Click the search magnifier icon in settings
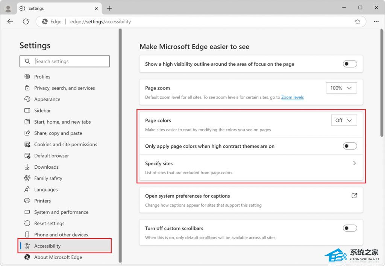 [x=27, y=61]
